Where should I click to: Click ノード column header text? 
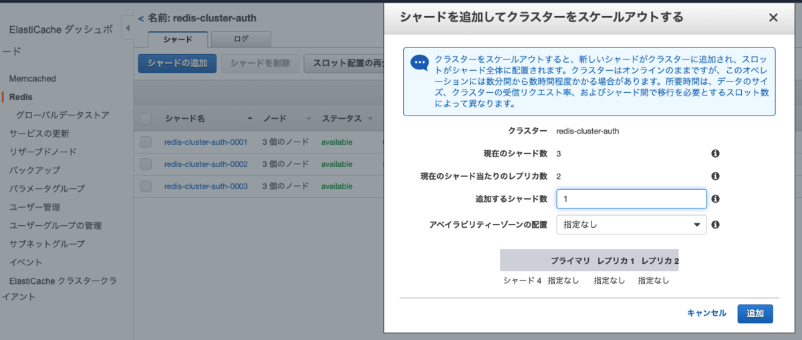click(274, 119)
